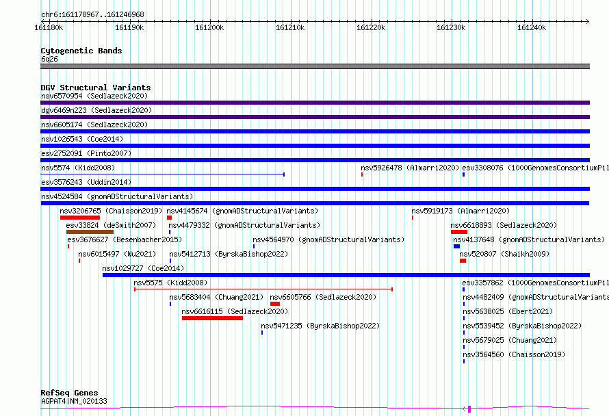
Task: Click the magenta AGPAT4 exon block
Action: tap(469, 408)
